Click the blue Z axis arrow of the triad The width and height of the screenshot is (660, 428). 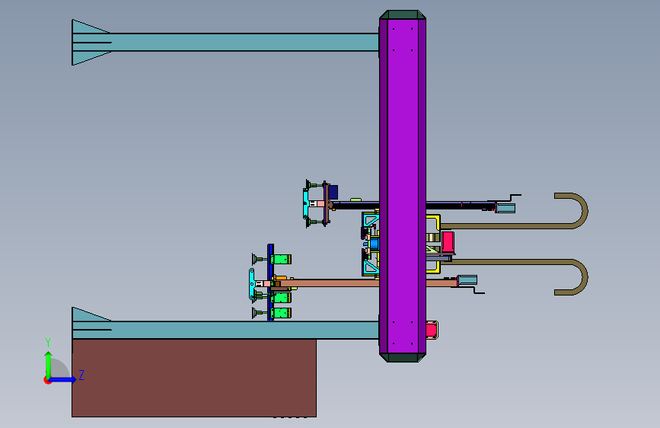click(63, 379)
